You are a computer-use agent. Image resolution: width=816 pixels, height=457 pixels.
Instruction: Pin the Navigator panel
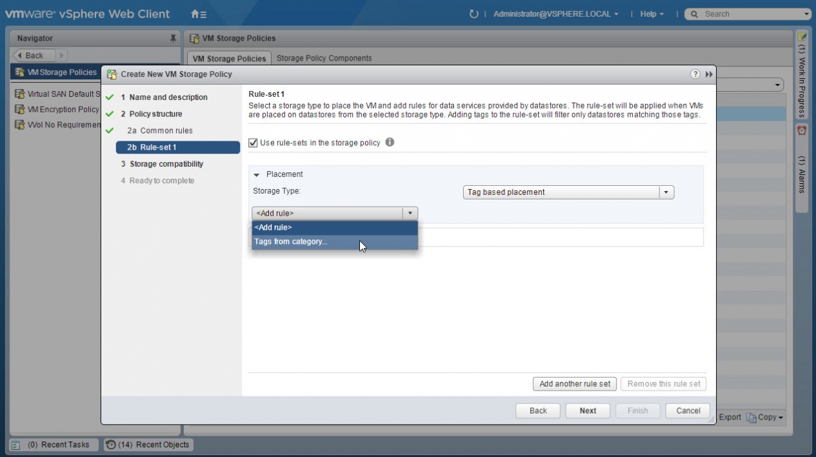pyautogui.click(x=173, y=39)
